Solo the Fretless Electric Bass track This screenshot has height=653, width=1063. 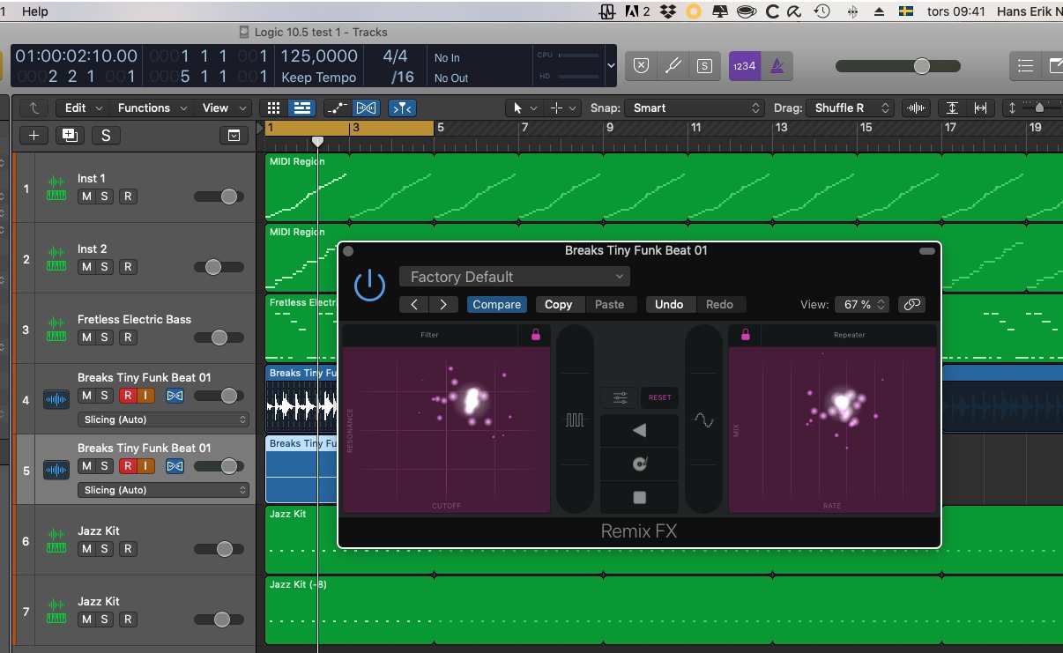(x=105, y=338)
